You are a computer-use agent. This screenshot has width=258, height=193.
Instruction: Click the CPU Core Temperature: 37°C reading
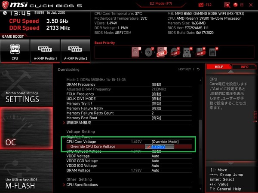pos(118,14)
